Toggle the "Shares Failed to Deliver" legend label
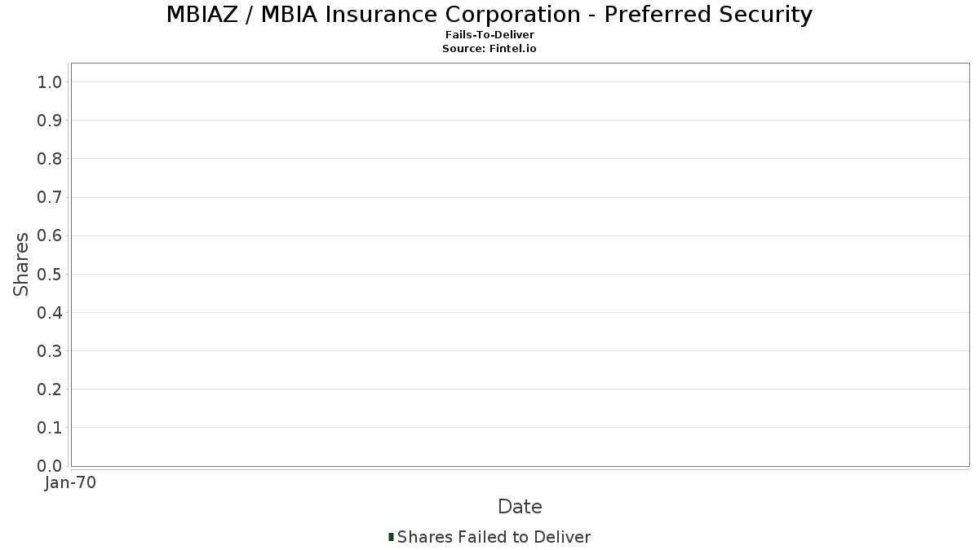 [494, 537]
